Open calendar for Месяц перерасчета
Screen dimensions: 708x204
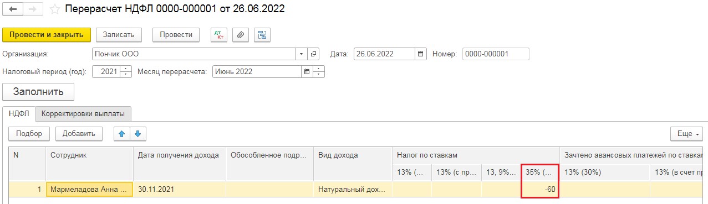(307, 72)
